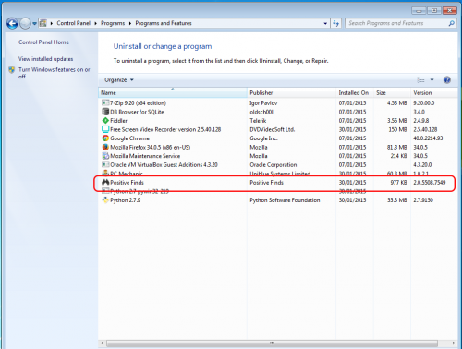Sort the list by Version column
462x349 pixels.
pos(433,93)
